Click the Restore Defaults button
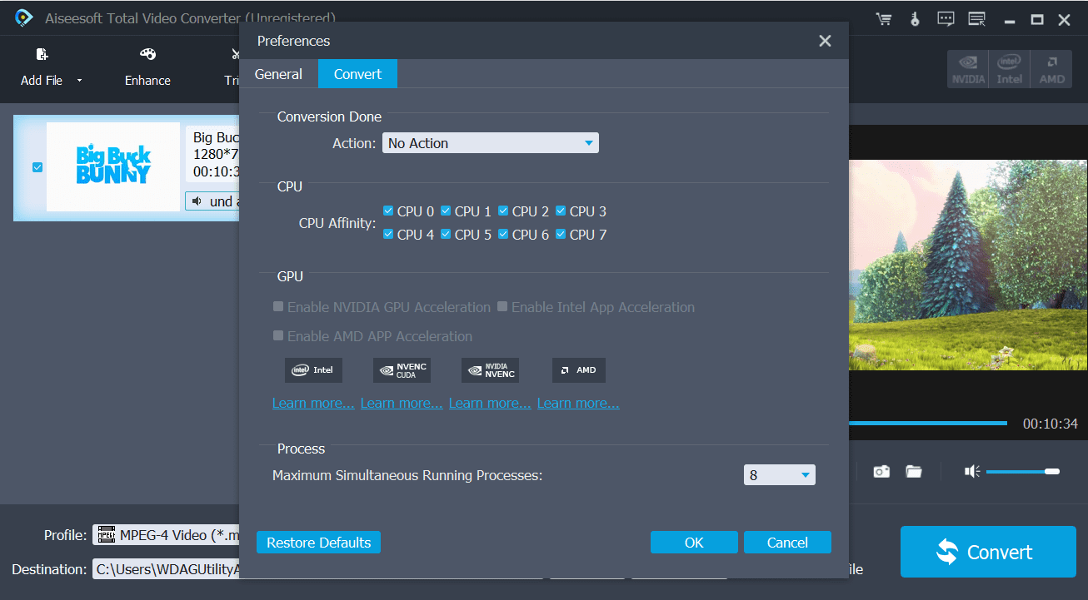 tap(319, 543)
